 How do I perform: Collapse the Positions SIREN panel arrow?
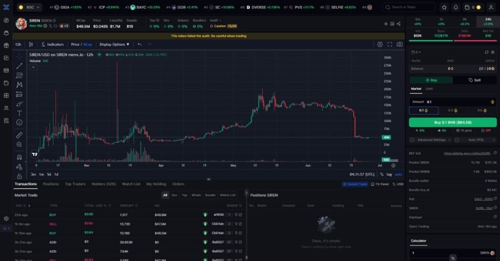coord(246,193)
